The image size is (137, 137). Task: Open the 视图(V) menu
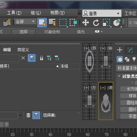pos(57,13)
